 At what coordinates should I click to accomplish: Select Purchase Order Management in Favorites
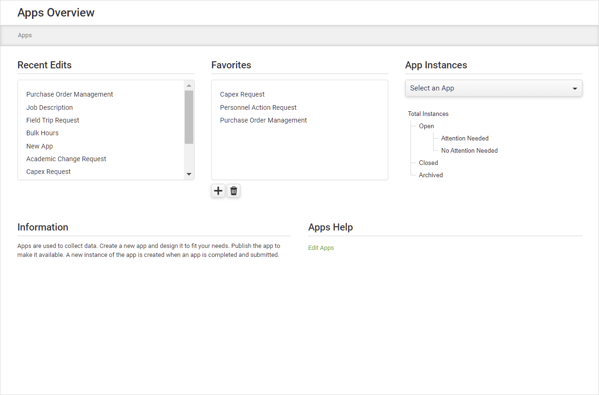(263, 120)
